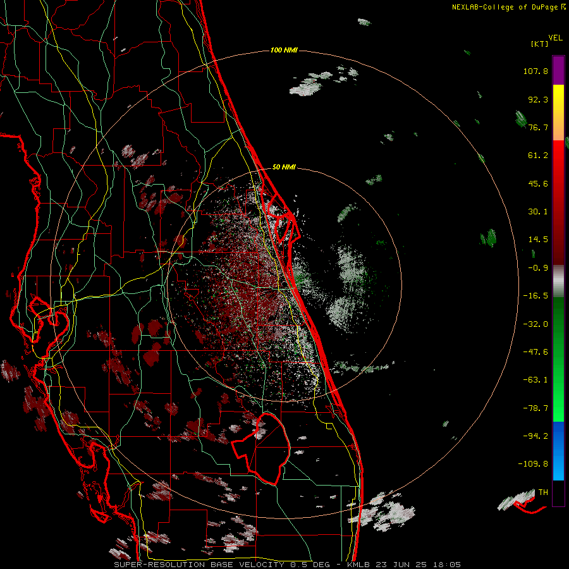
Task: Select the 45.6 scale value
Action: [x=538, y=183]
